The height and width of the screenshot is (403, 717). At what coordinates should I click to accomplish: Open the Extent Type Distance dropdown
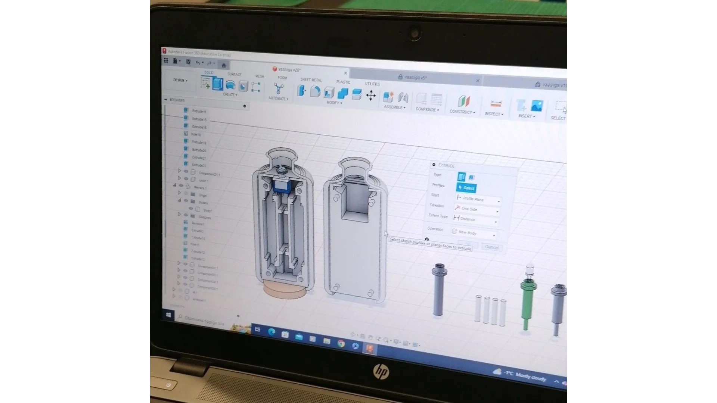475,220
